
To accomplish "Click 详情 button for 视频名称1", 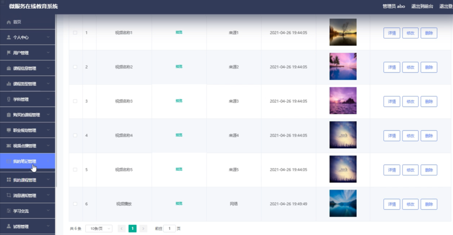I will [392, 33].
